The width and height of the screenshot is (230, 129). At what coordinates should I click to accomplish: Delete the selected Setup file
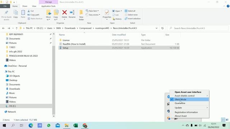point(64,15)
